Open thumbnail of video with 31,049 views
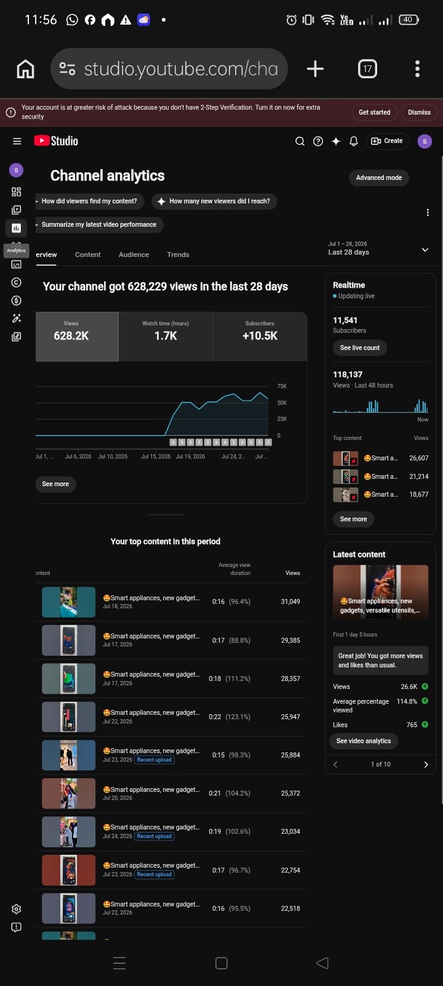This screenshot has height=986, width=443. (68, 602)
